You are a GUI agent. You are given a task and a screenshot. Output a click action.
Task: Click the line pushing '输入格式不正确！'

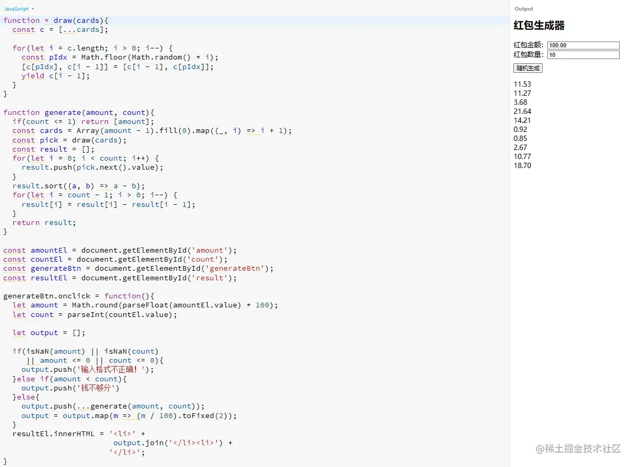pyautogui.click(x=88, y=370)
